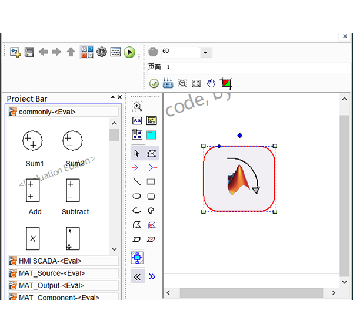Go forward with the right arrow
Screen dimensions: 353x331
56,52
